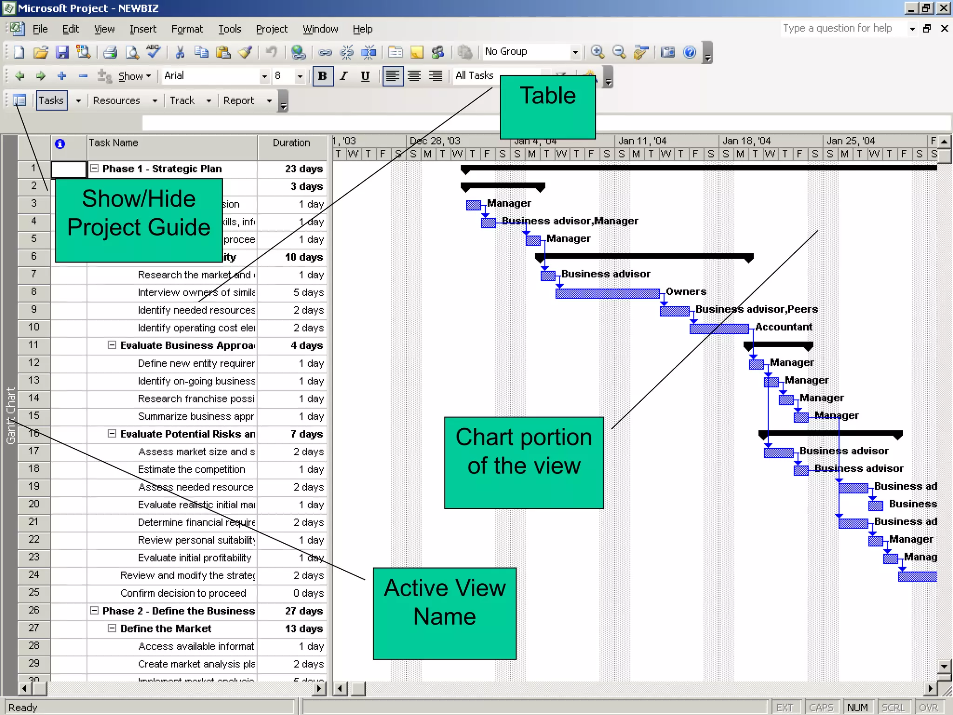
Task: Collapse the Define the Market group
Action: [x=112, y=628]
